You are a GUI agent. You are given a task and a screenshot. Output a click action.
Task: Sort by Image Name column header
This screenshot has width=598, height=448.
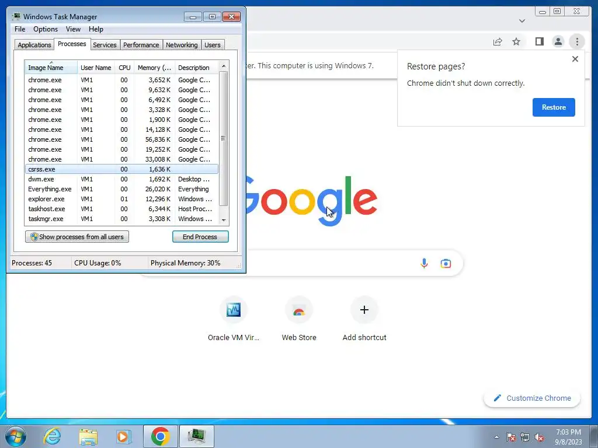51,68
